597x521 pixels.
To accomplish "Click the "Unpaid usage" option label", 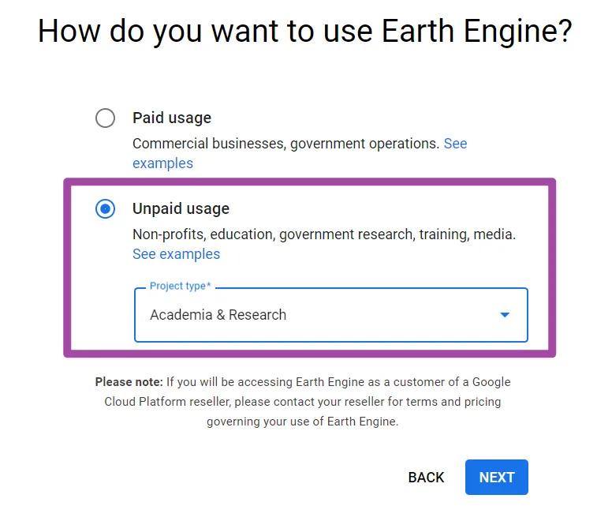I will click(x=181, y=209).
